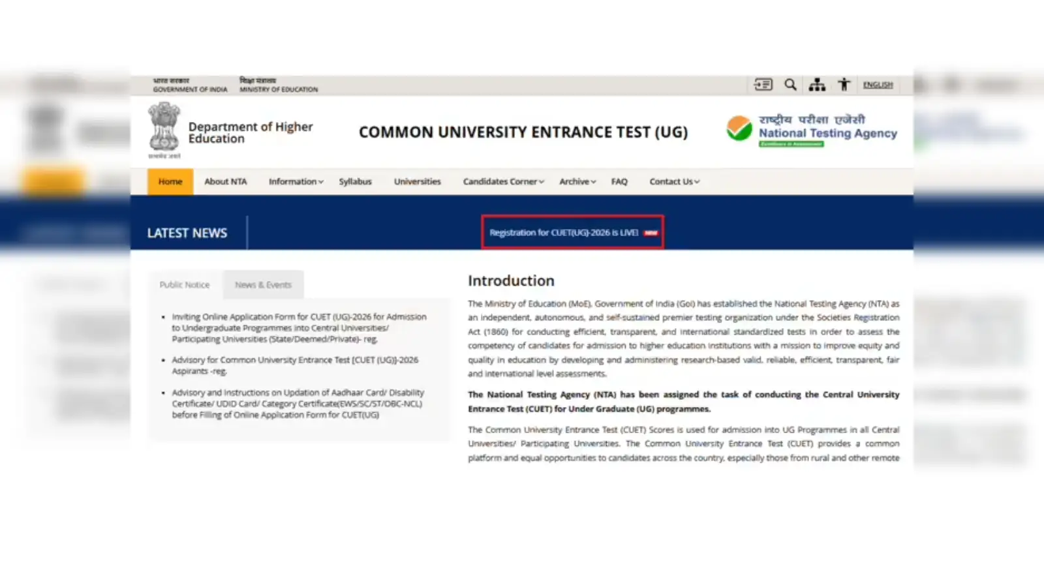Switch language via ENGLISH link
The height and width of the screenshot is (587, 1044).
pyautogui.click(x=878, y=85)
